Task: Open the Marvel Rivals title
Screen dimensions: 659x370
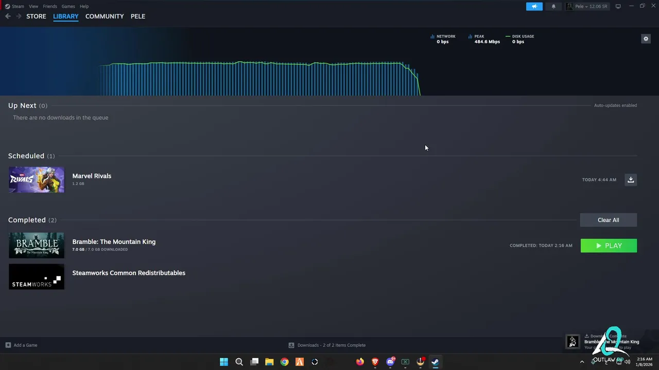Action: pos(92,176)
